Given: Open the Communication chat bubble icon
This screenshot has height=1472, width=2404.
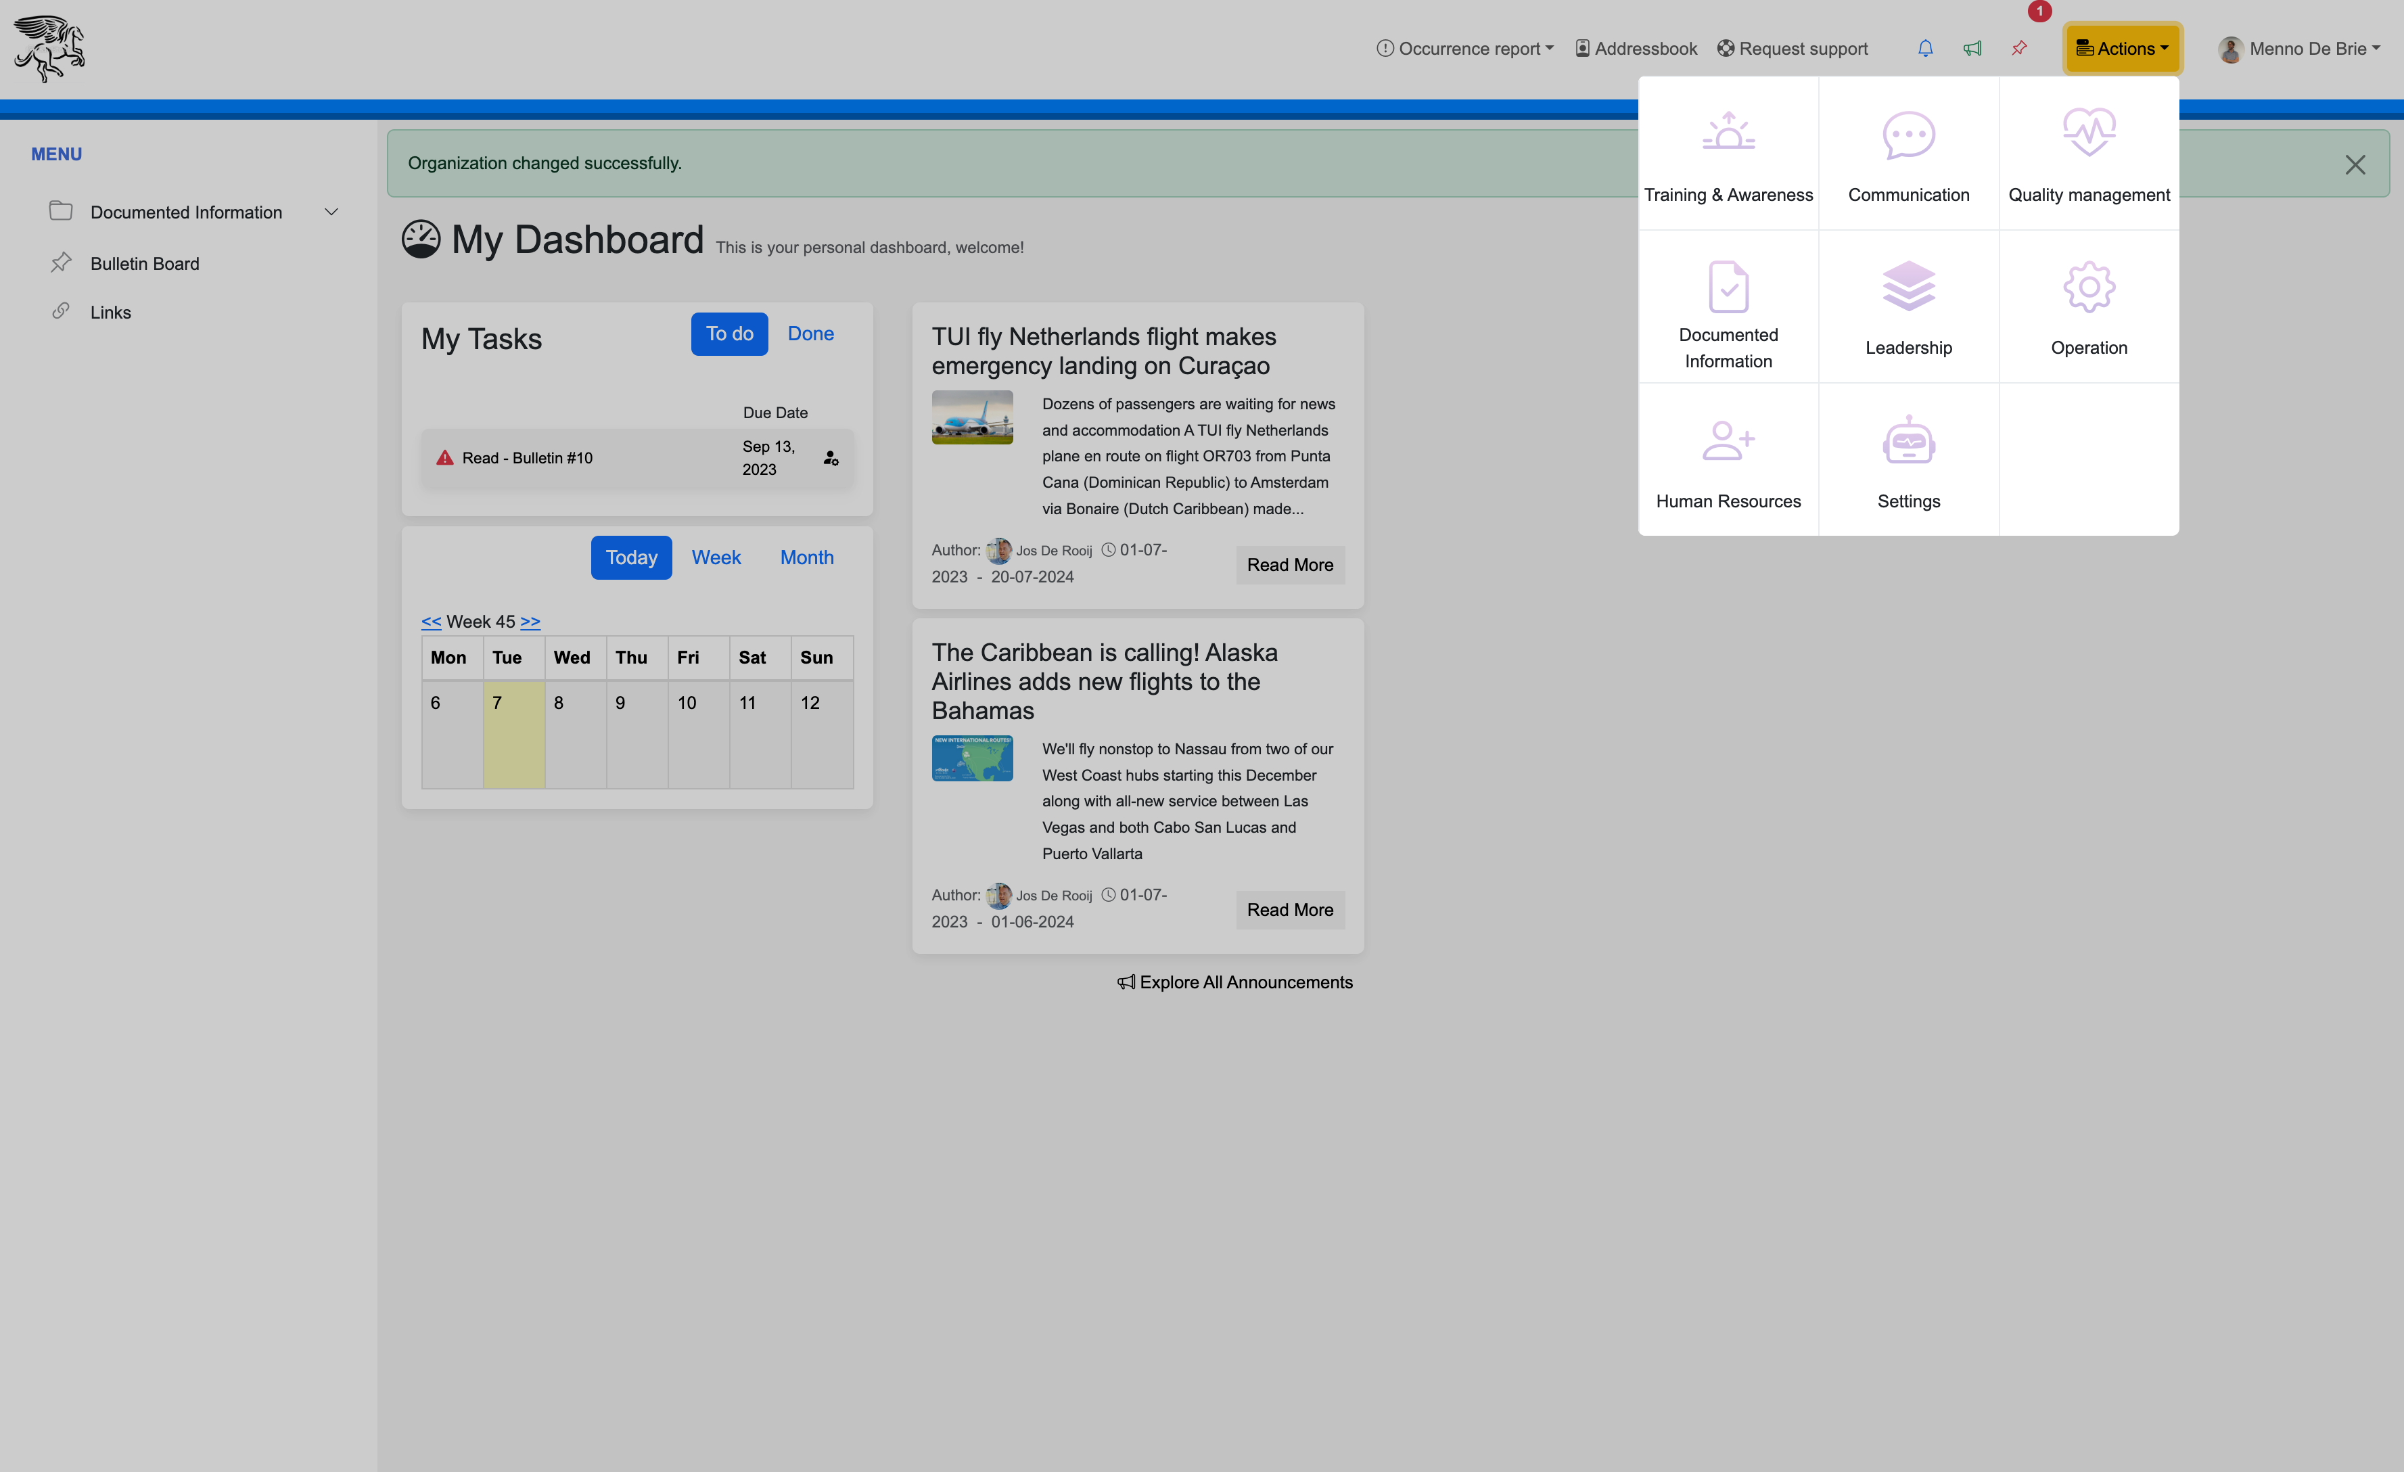Looking at the screenshot, I should (x=1908, y=135).
